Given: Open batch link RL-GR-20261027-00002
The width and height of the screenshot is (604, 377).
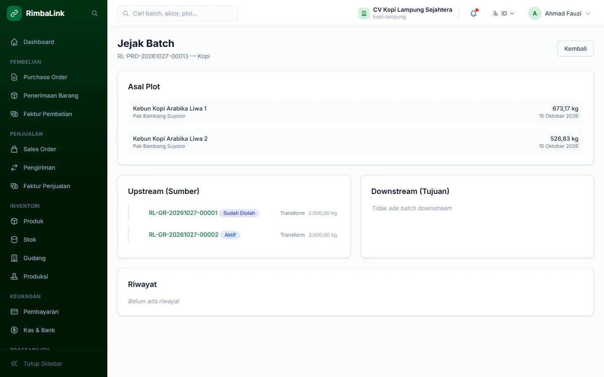Looking at the screenshot, I should [x=184, y=235].
